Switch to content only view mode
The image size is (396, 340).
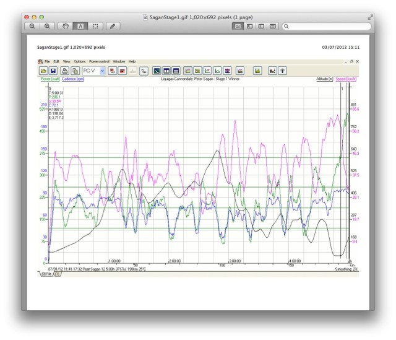pyautogui.click(x=238, y=27)
